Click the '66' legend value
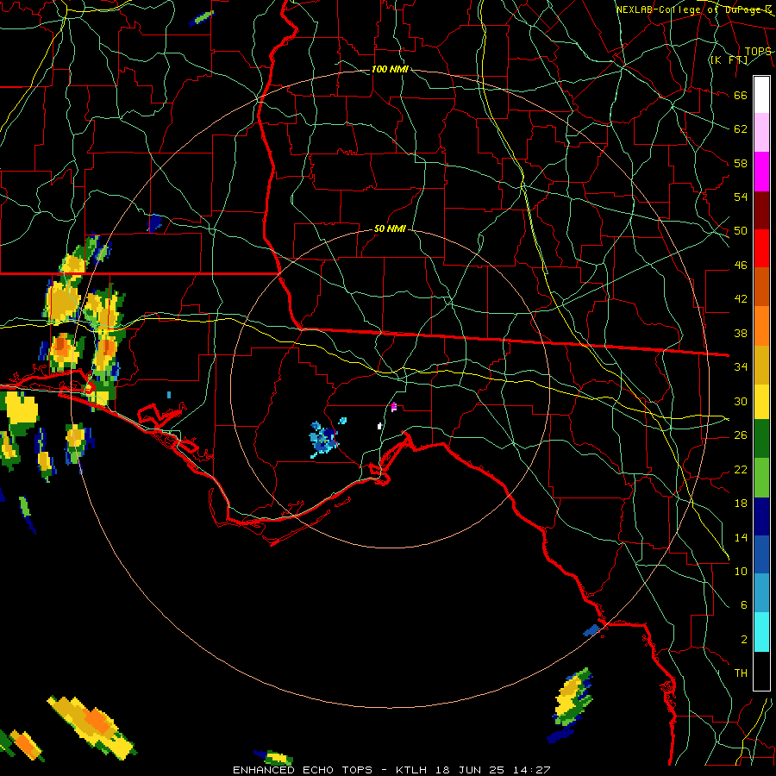 [x=741, y=95]
